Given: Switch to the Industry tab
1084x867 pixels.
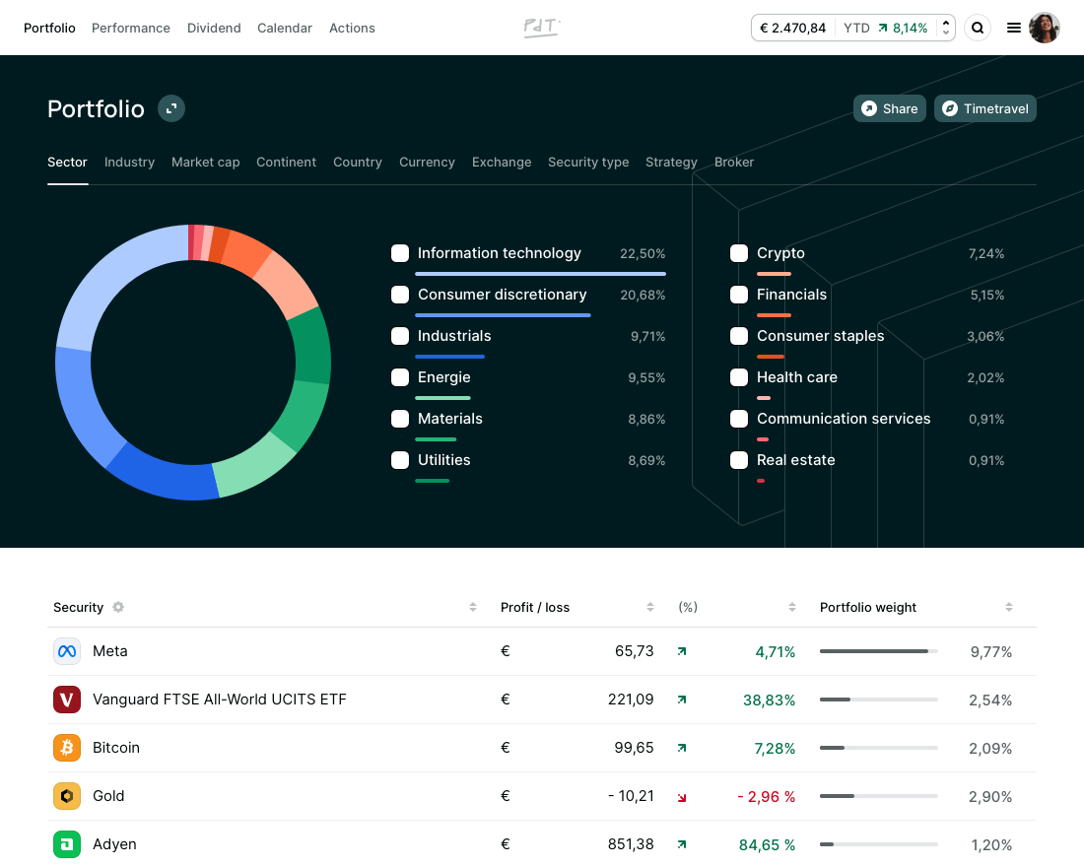Looking at the screenshot, I should click(x=129, y=162).
